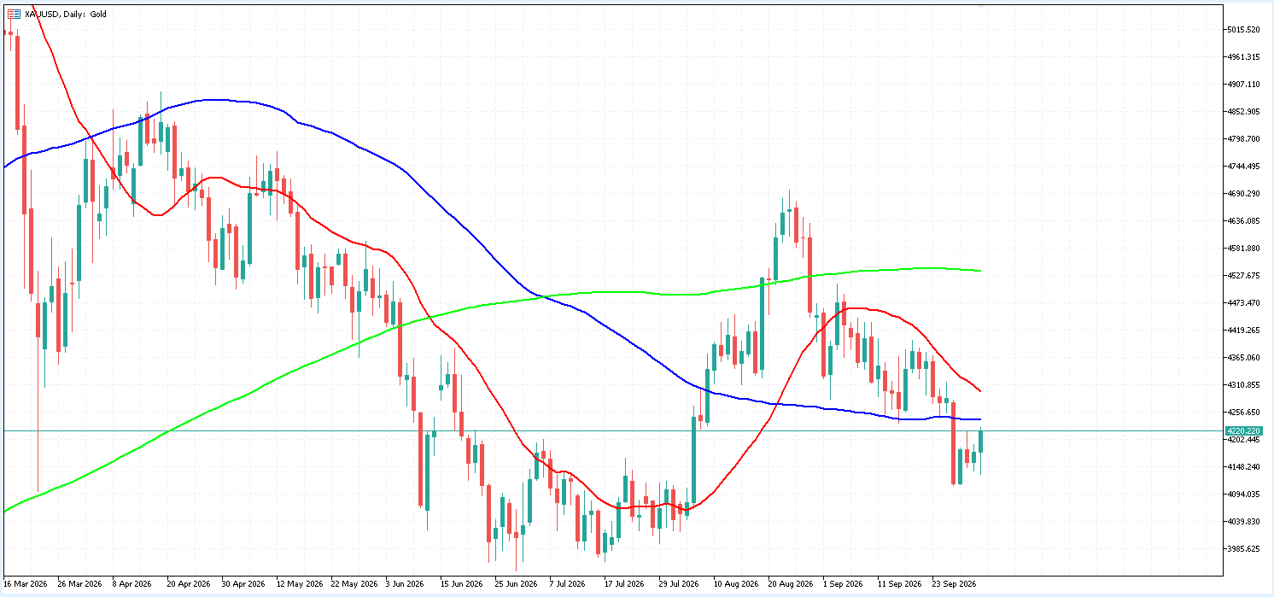The image size is (1274, 597).
Task: Click the 4419.265 price axis label
Action: (x=1243, y=331)
